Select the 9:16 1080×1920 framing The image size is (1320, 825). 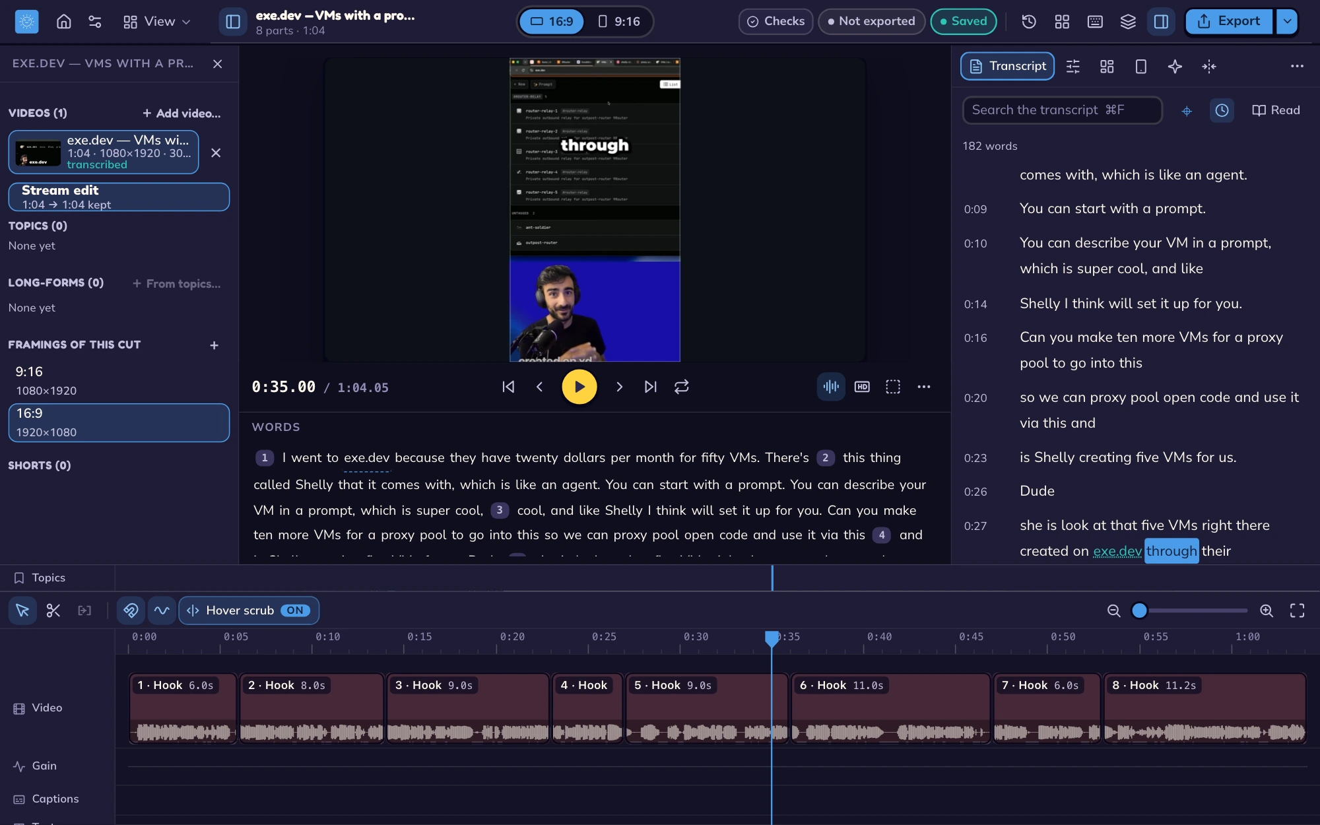tap(119, 381)
